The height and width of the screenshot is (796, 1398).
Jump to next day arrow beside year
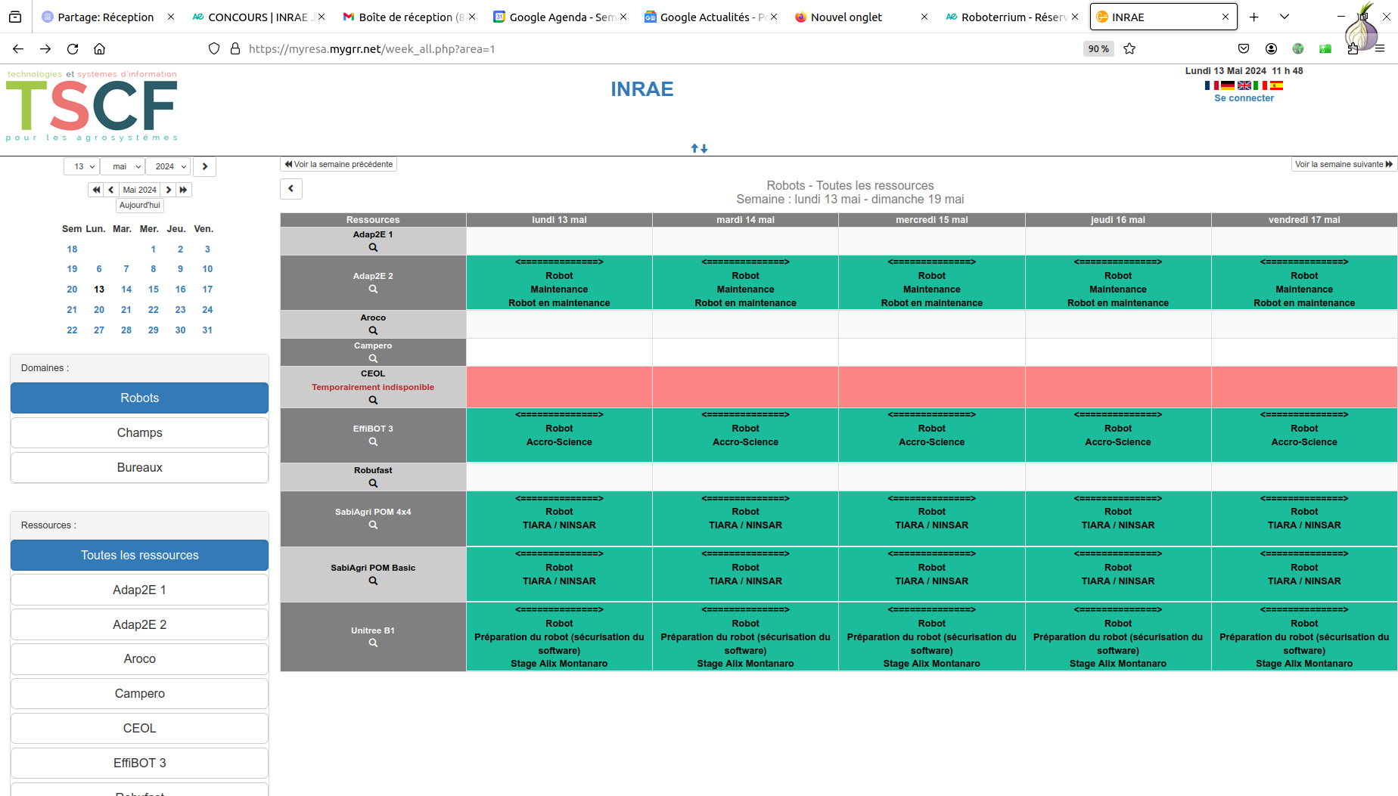point(205,166)
